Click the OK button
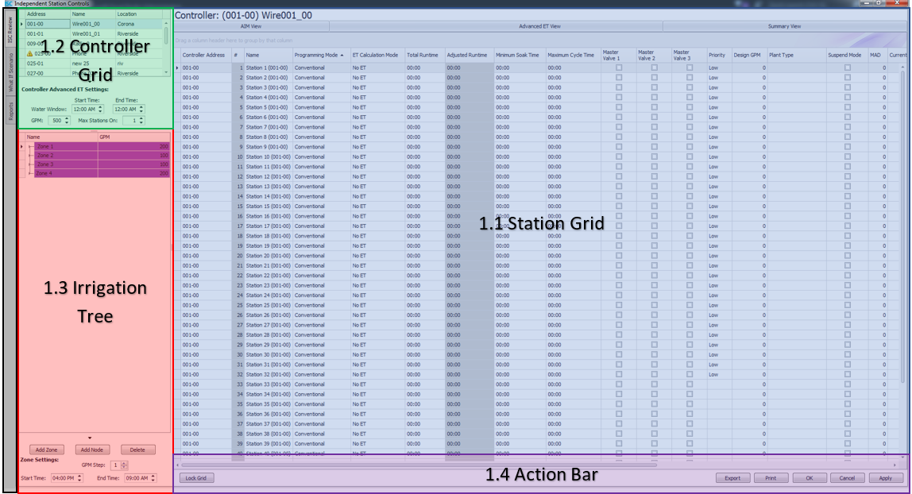This screenshot has height=494, width=912. (809, 478)
